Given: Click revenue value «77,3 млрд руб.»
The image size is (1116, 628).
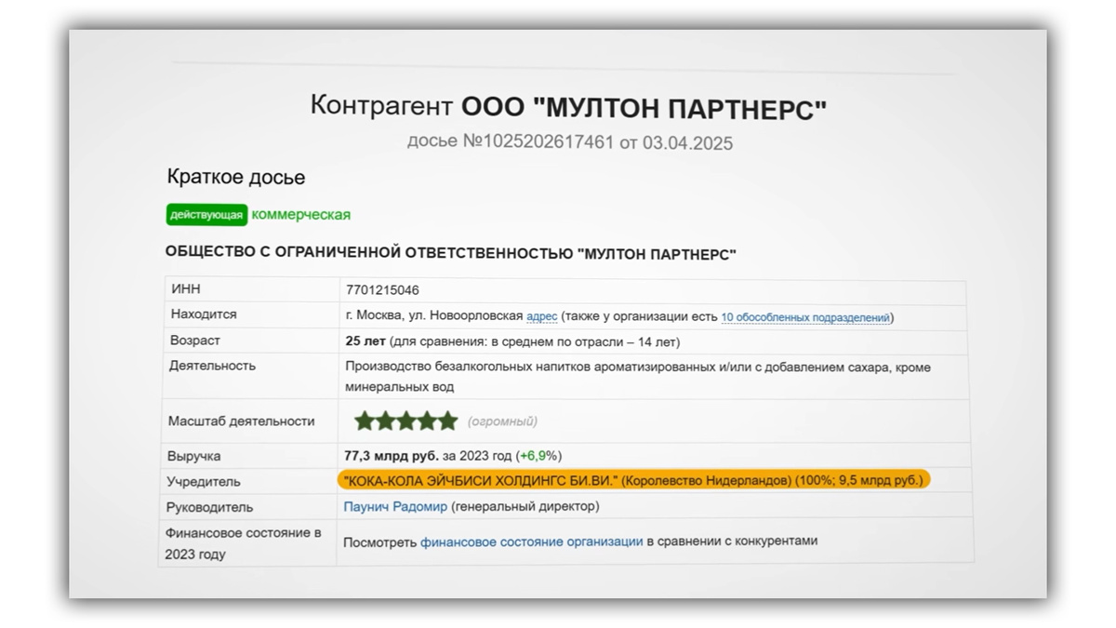Looking at the screenshot, I should [392, 456].
